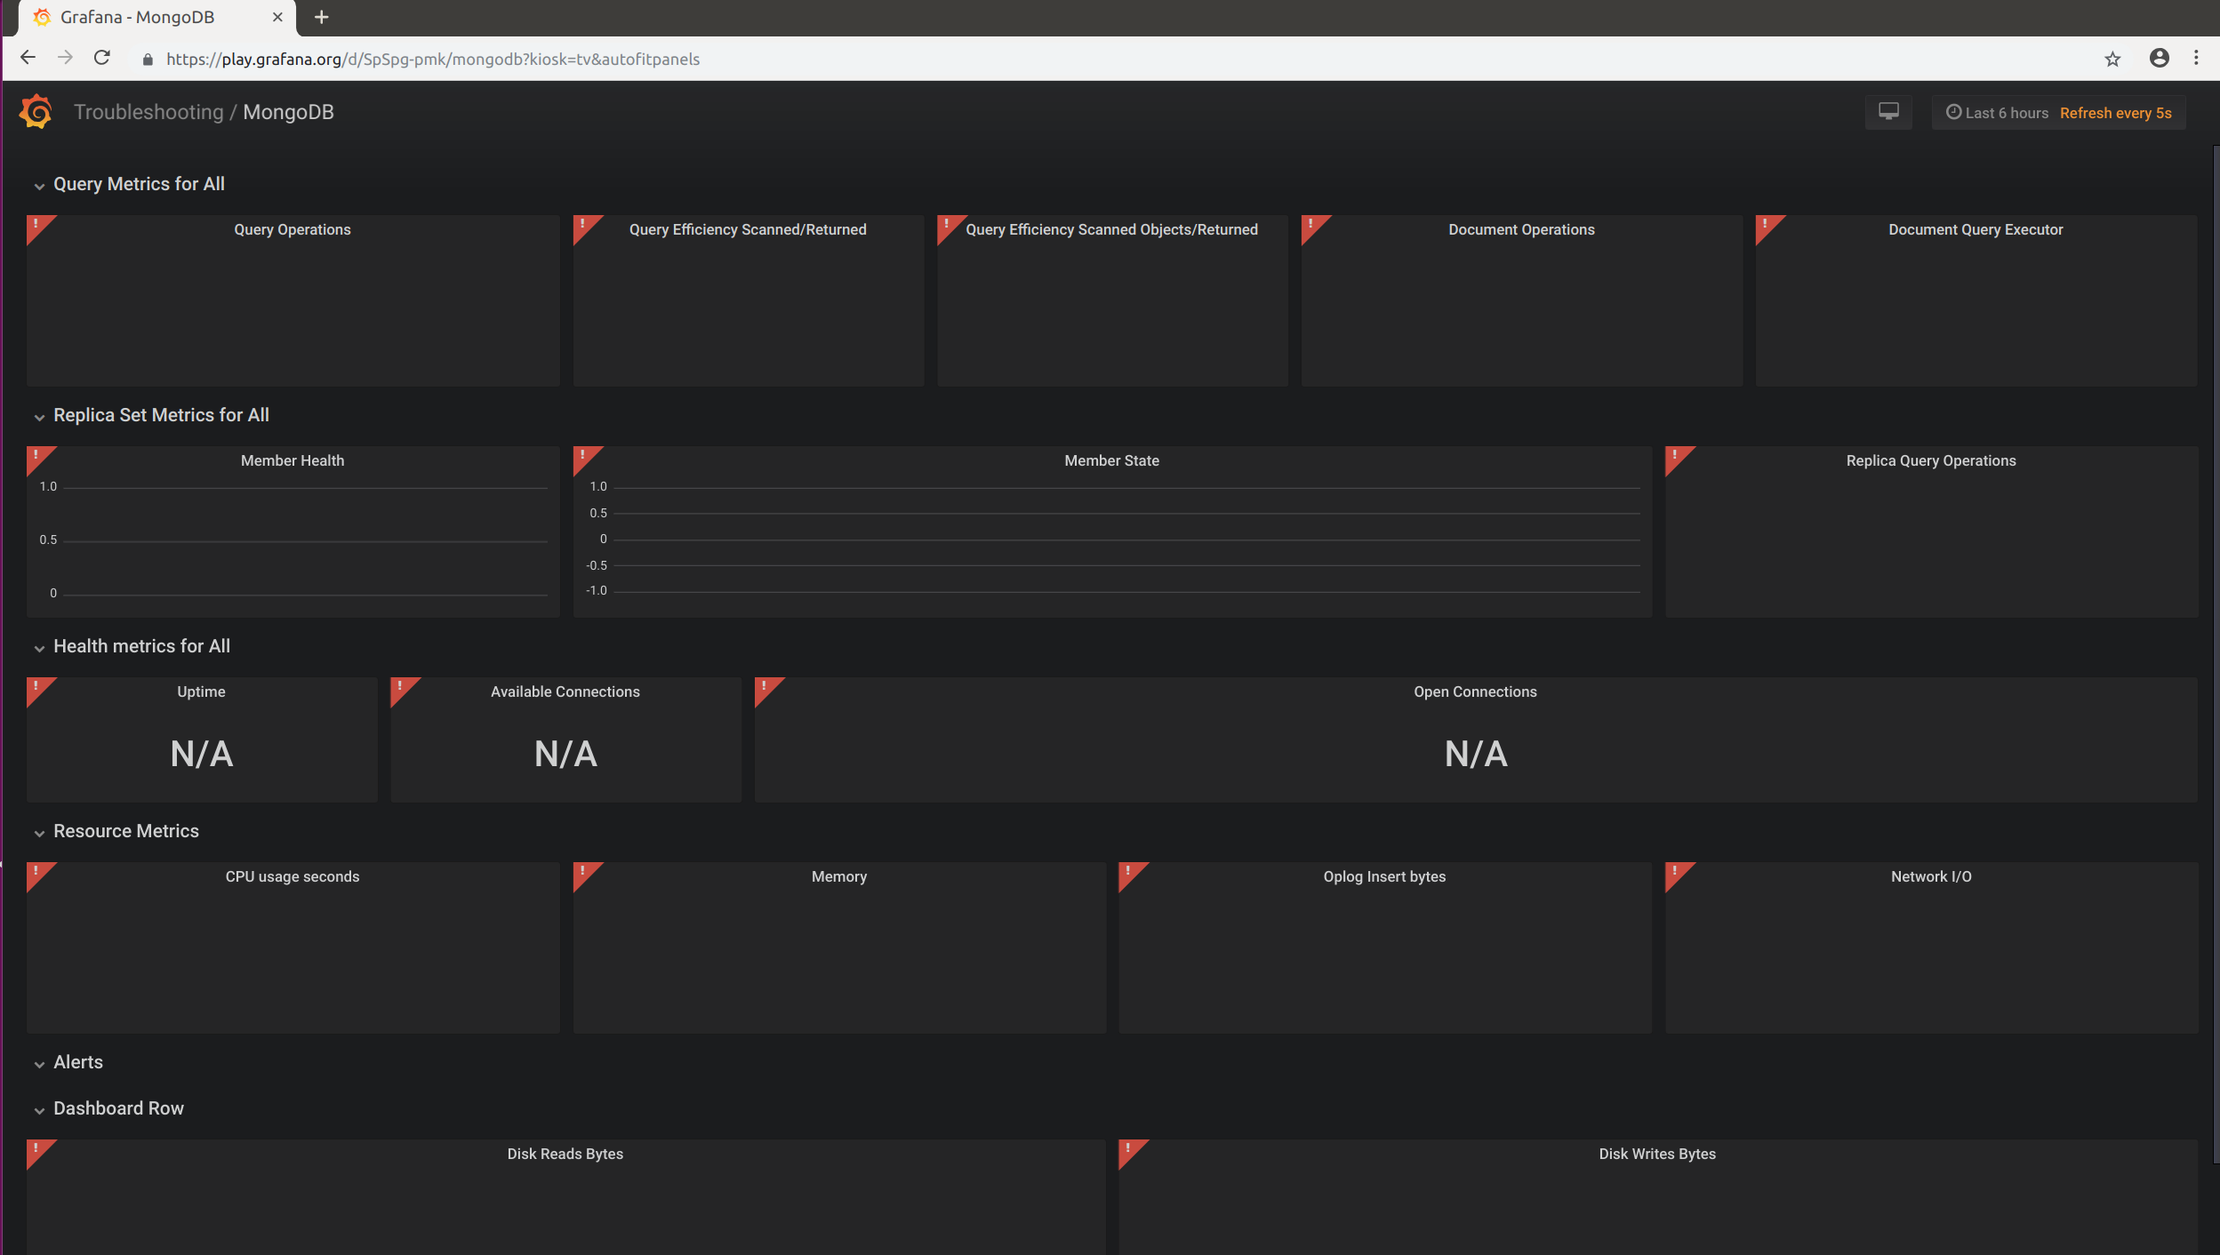Viewport: 2220px width, 1255px height.
Task: Click the browser page reload icon
Action: tap(101, 57)
